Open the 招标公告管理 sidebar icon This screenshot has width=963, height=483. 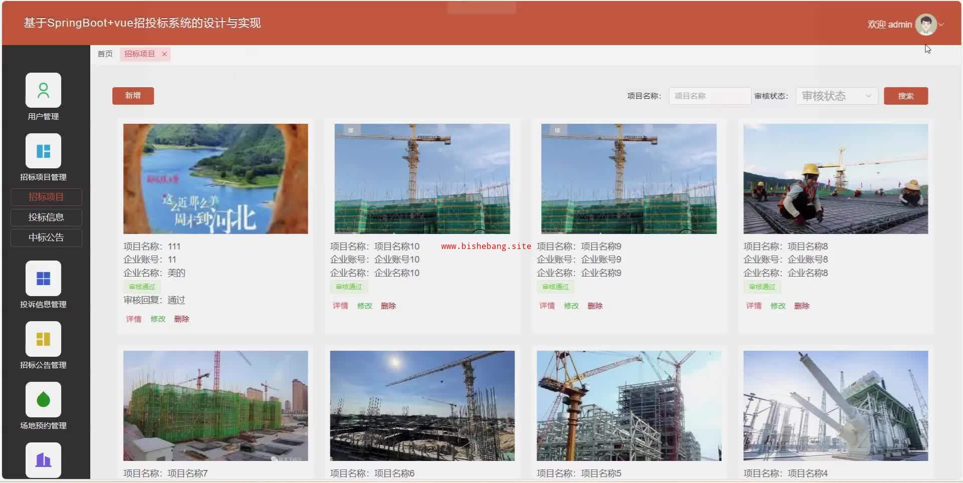(43, 339)
